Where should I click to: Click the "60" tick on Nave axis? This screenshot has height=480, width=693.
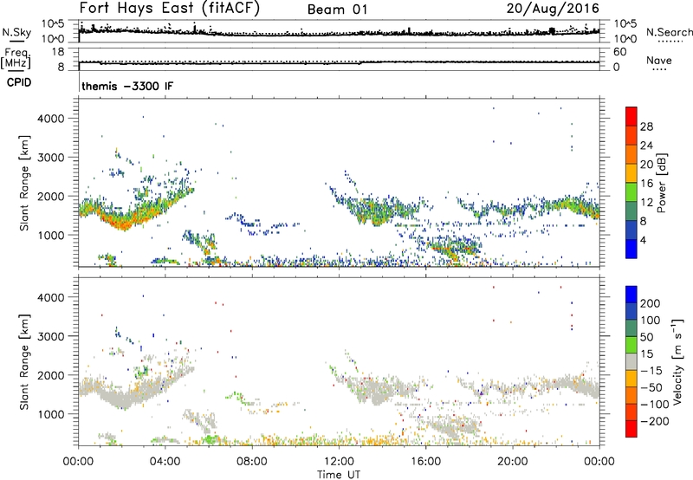tap(620, 52)
